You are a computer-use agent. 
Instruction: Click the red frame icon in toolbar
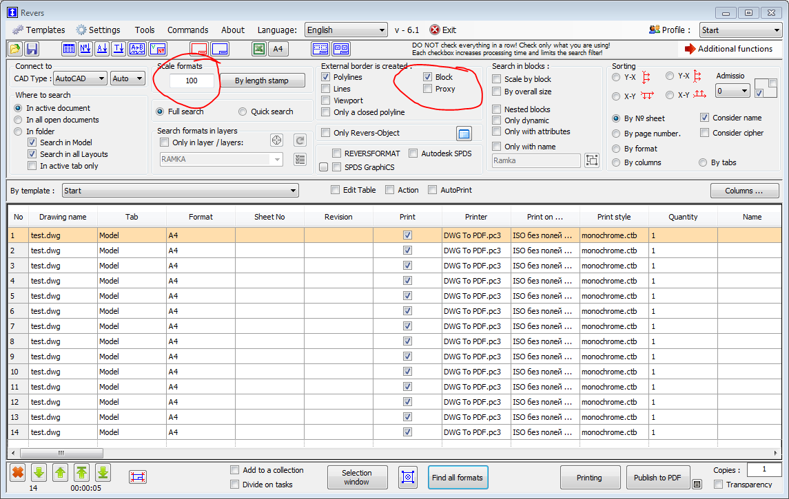pos(199,49)
